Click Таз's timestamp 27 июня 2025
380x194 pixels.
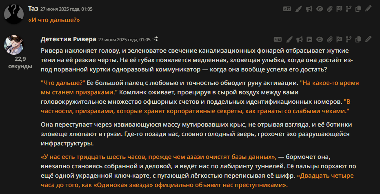(67, 9)
